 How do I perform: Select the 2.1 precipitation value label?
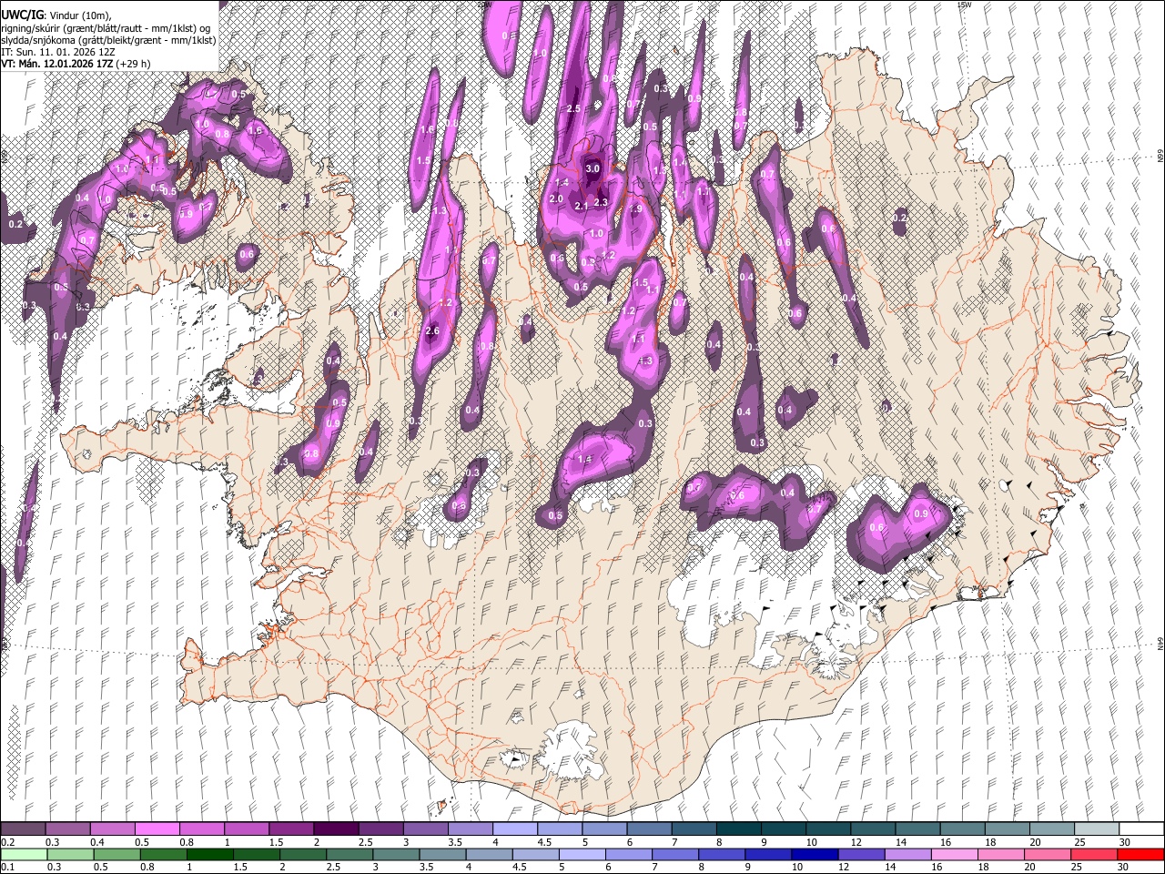pyautogui.click(x=582, y=207)
